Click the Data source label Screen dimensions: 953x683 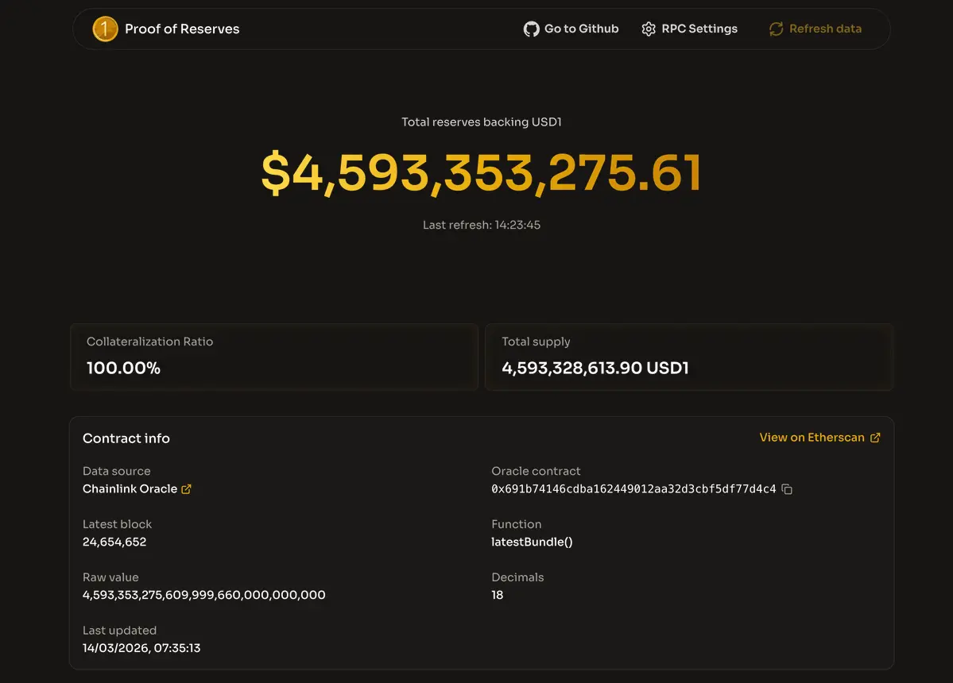pyautogui.click(x=116, y=471)
